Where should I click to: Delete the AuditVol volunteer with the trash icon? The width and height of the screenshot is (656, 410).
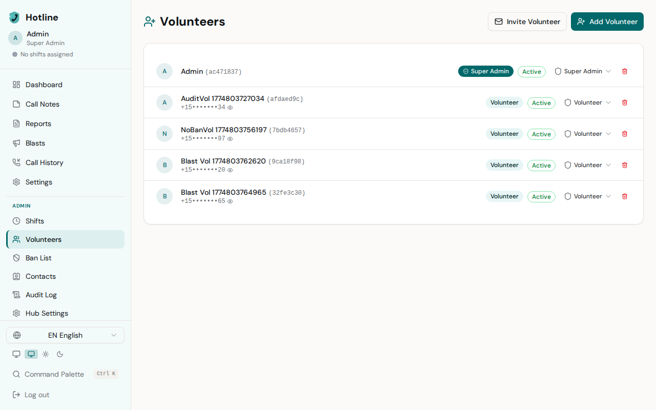pos(625,102)
